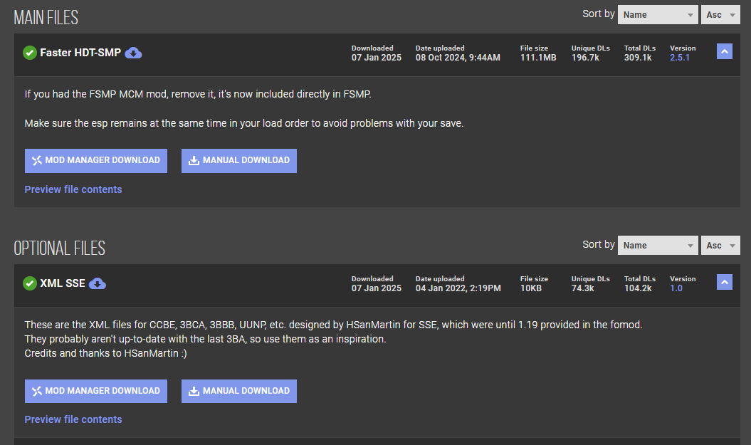
Task: Click version 1.0 link of XML SSE
Action: [676, 288]
